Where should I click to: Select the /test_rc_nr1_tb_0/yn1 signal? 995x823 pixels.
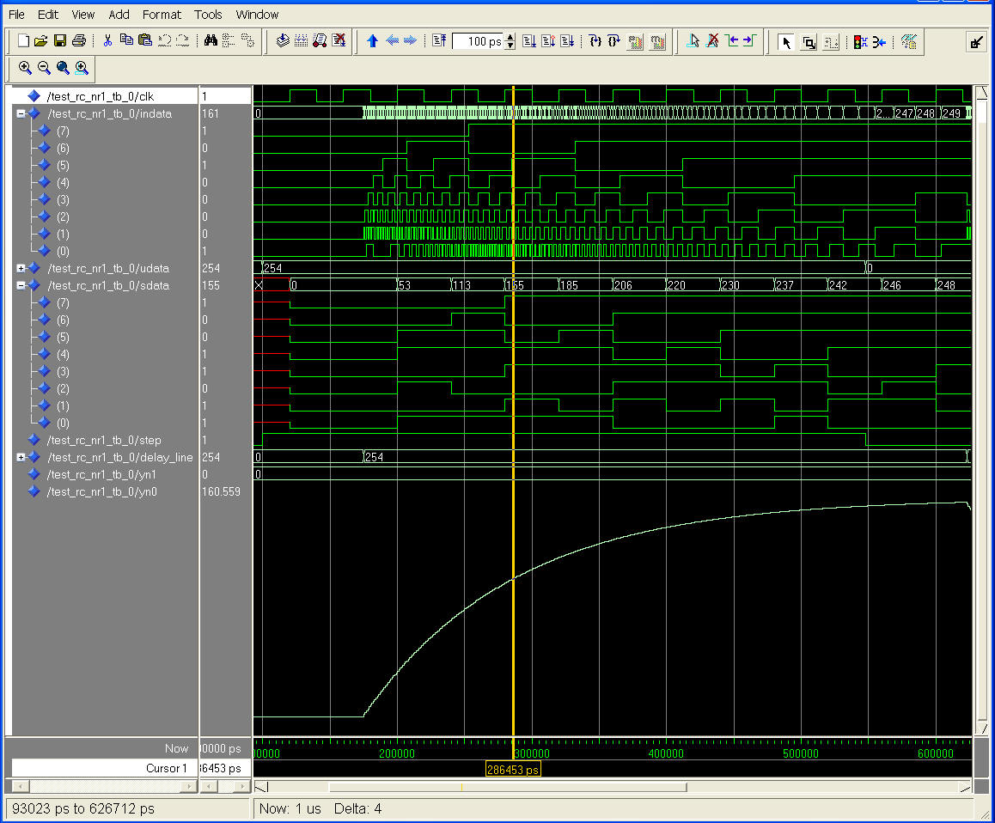(x=102, y=474)
